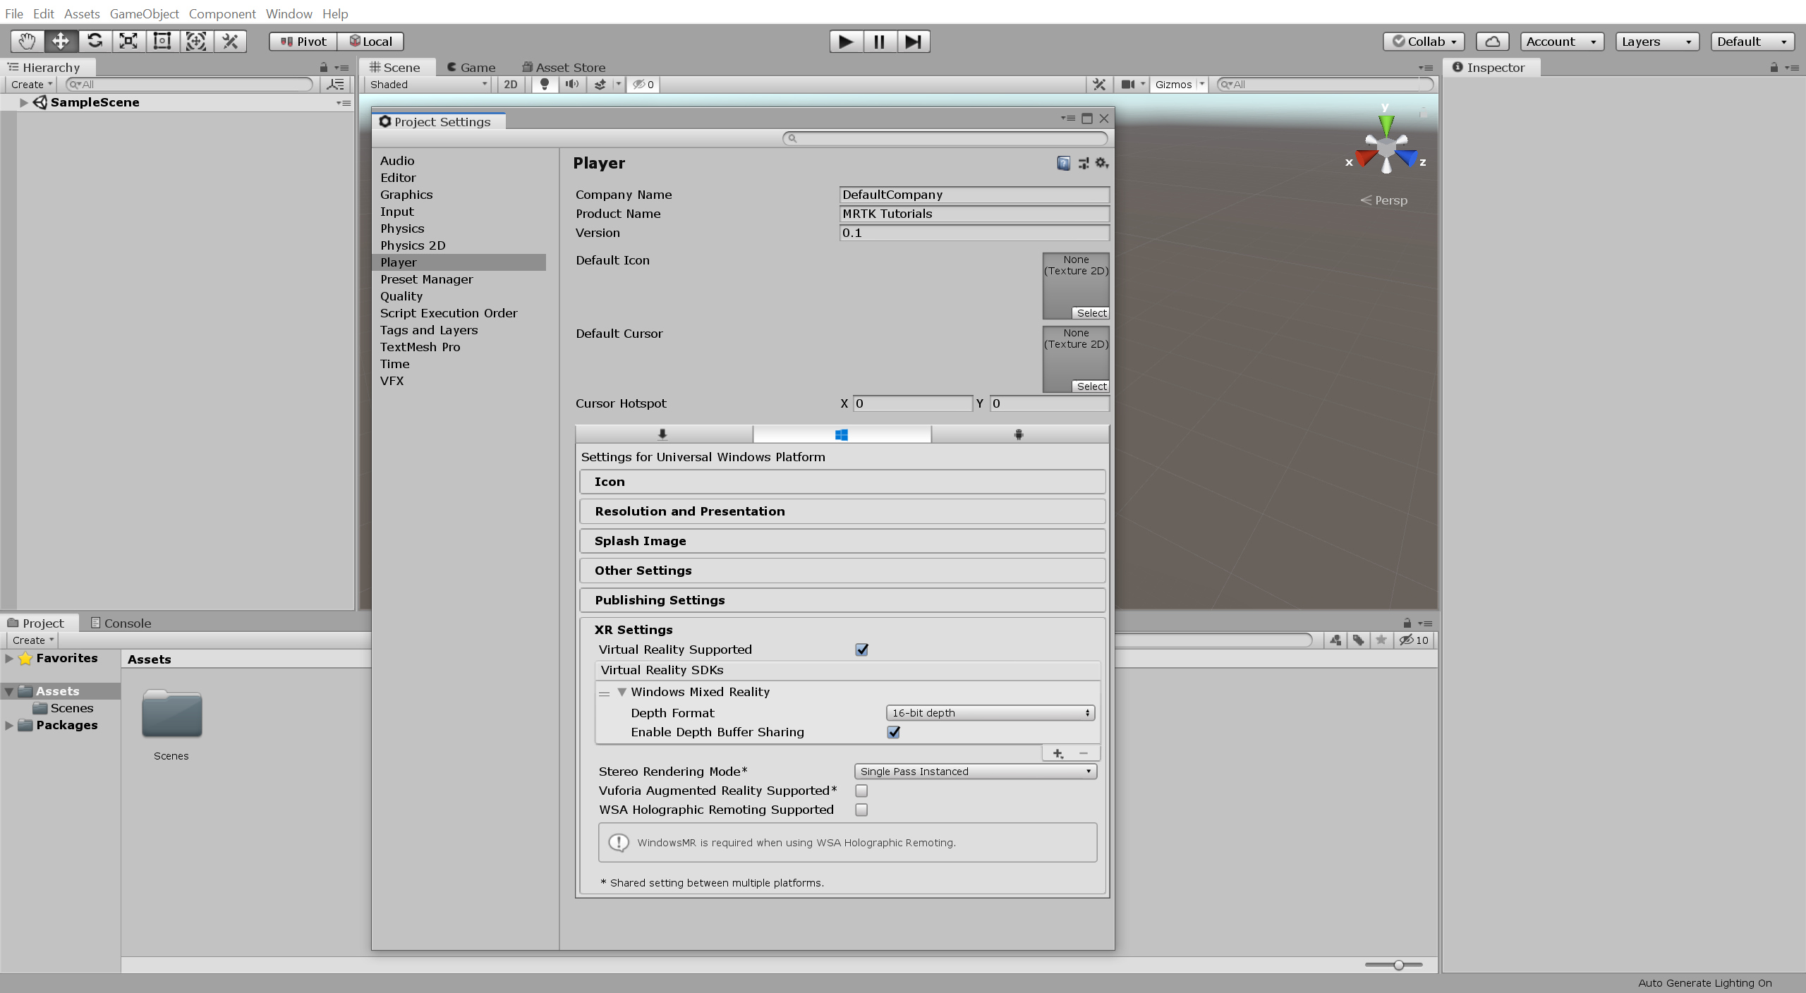The height and width of the screenshot is (993, 1806).
Task: Switch to the Asset Store tab
Action: click(564, 68)
